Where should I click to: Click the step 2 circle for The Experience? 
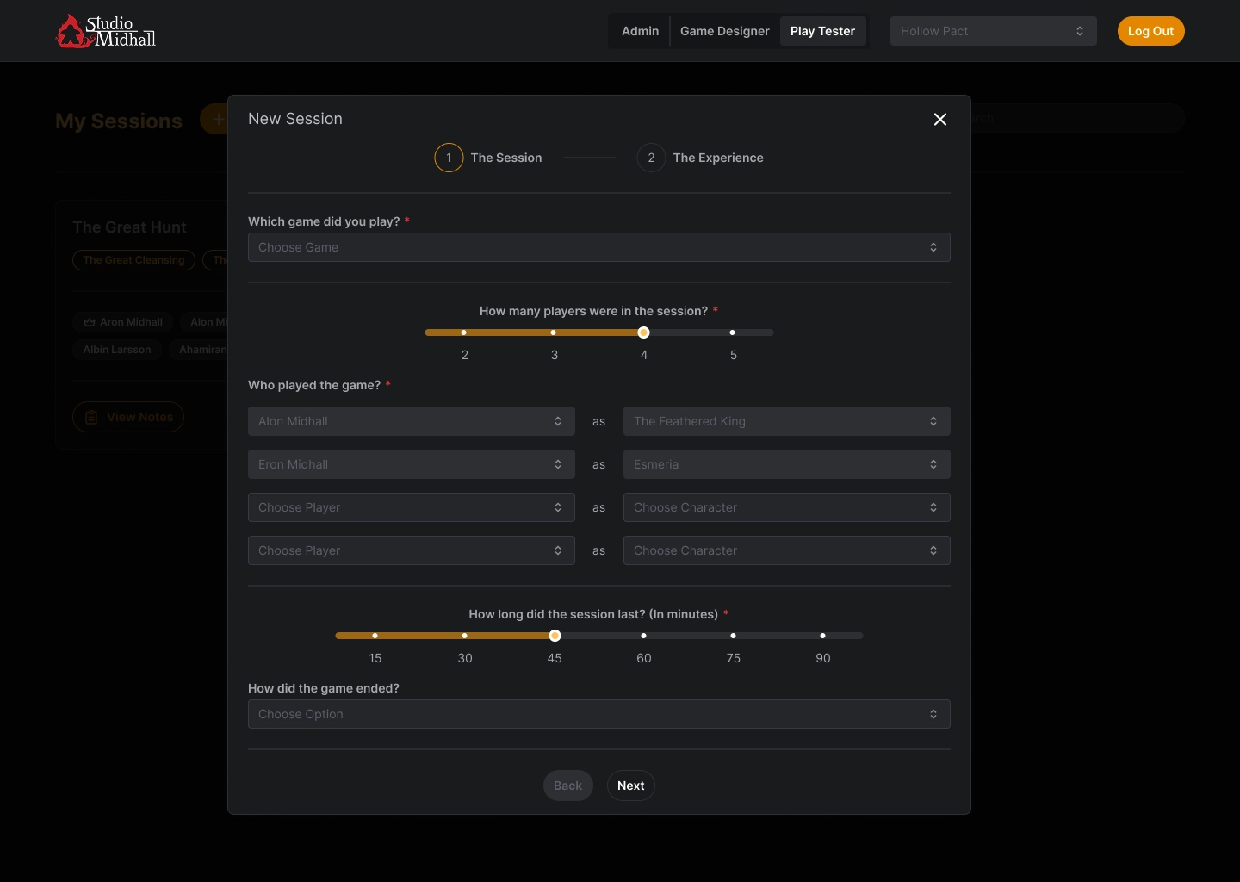click(x=650, y=158)
